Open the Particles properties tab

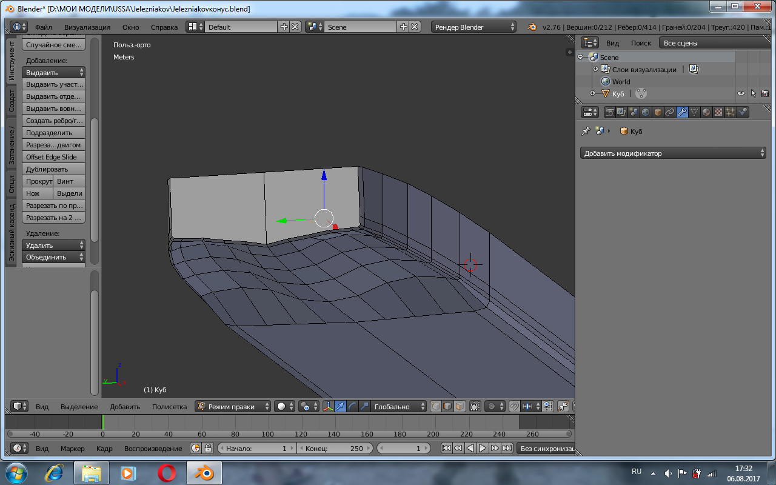pos(731,112)
